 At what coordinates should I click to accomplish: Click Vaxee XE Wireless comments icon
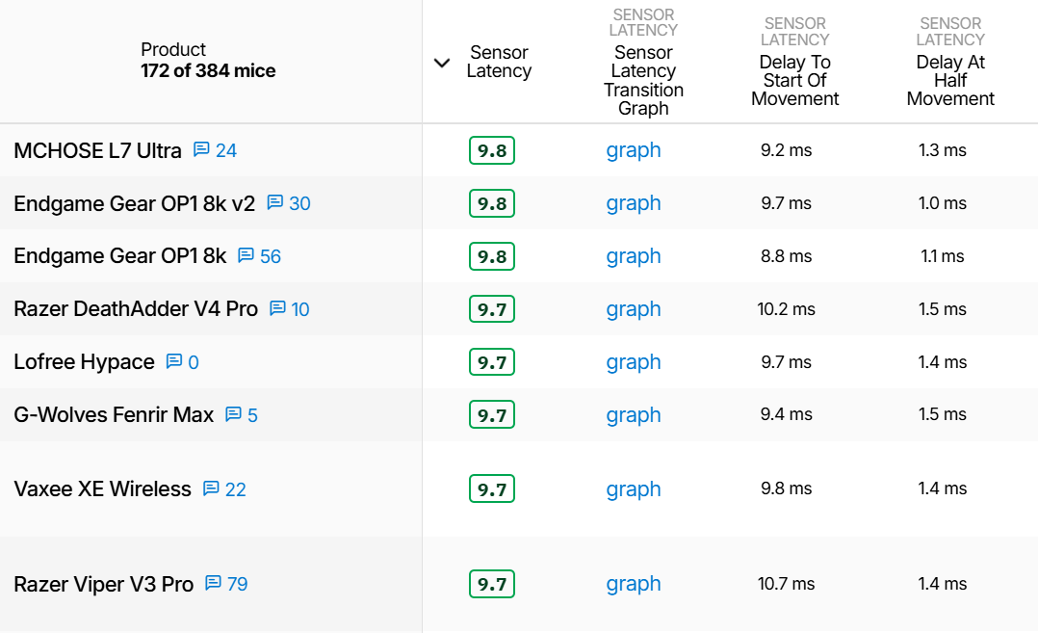[211, 488]
